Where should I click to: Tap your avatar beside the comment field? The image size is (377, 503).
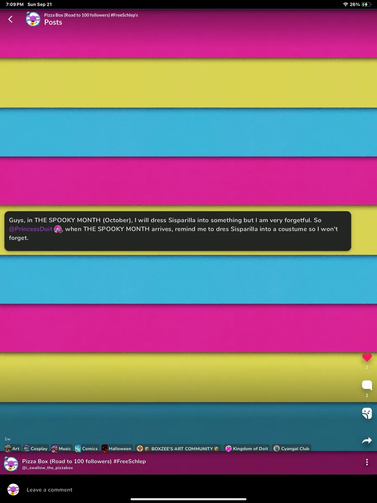tap(13, 489)
